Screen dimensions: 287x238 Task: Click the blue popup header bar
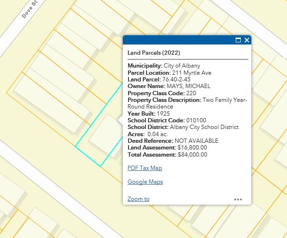[x=181, y=40]
